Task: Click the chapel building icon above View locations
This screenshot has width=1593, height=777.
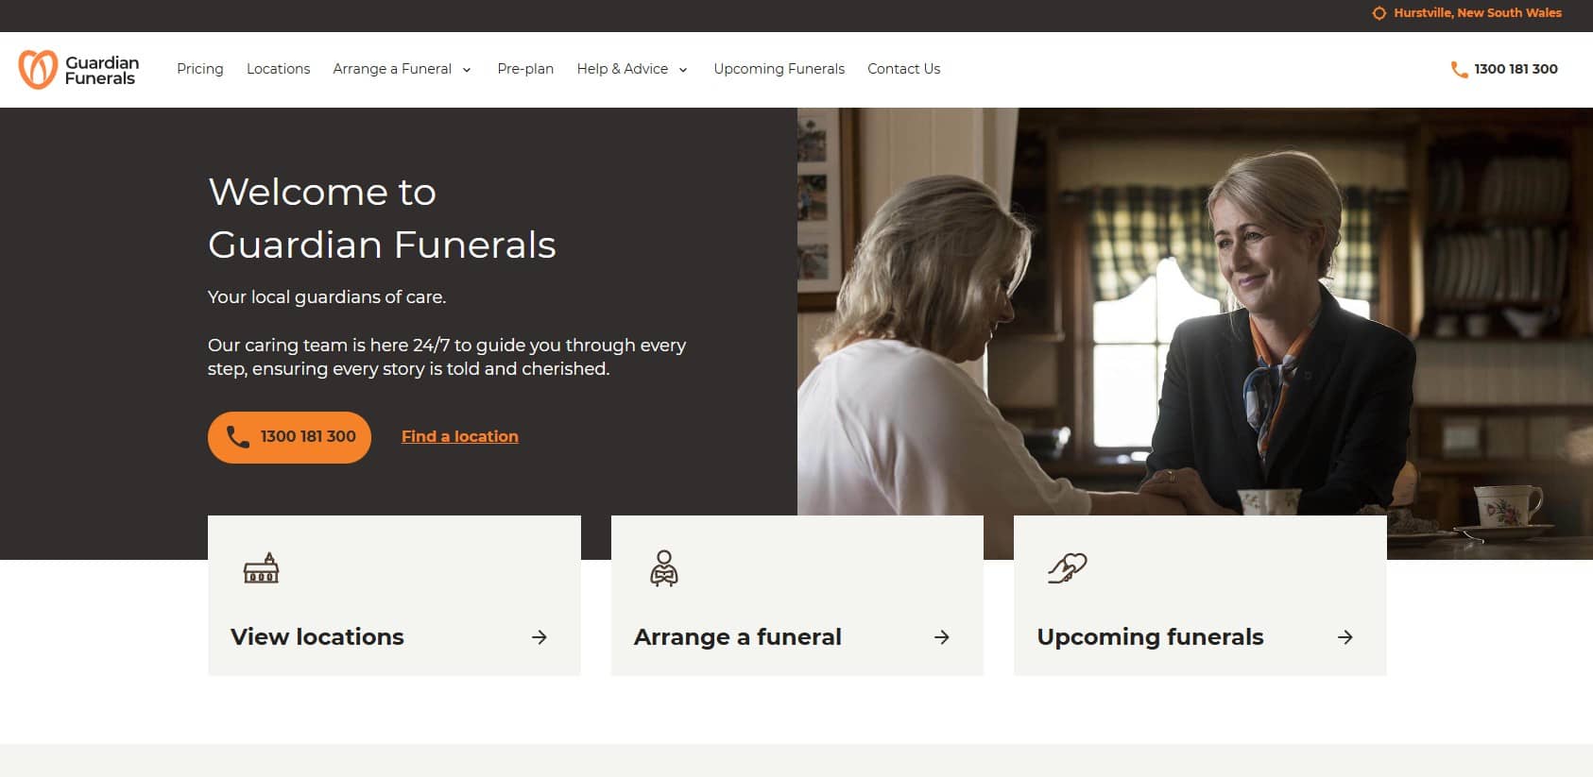Action: [x=262, y=568]
